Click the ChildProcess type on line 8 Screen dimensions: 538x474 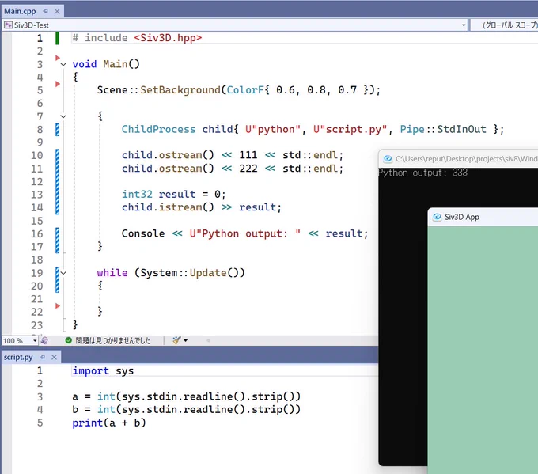pos(158,130)
